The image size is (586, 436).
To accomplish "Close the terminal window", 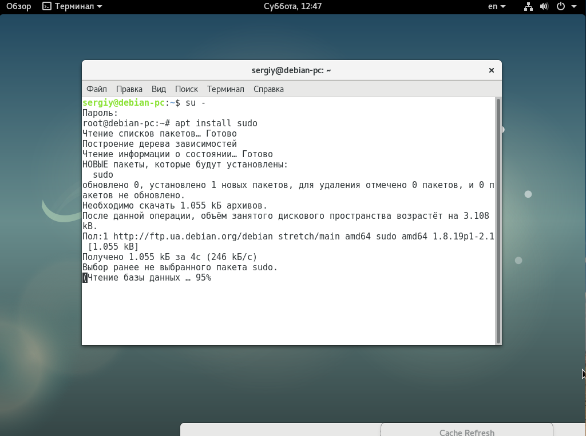I will 491,70.
